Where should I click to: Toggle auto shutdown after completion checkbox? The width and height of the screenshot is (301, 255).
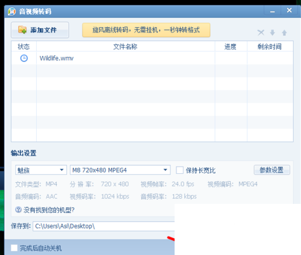[14, 248]
